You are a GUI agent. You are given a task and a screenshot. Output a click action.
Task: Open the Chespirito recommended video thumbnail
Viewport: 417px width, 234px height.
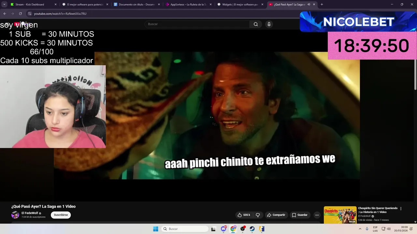(340, 215)
